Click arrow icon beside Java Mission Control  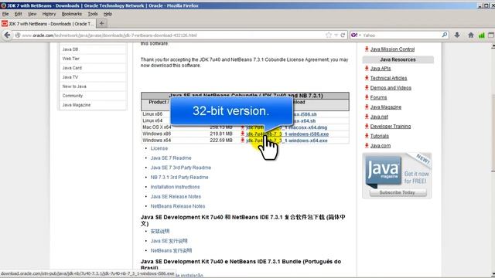pyautogui.click(x=367, y=49)
